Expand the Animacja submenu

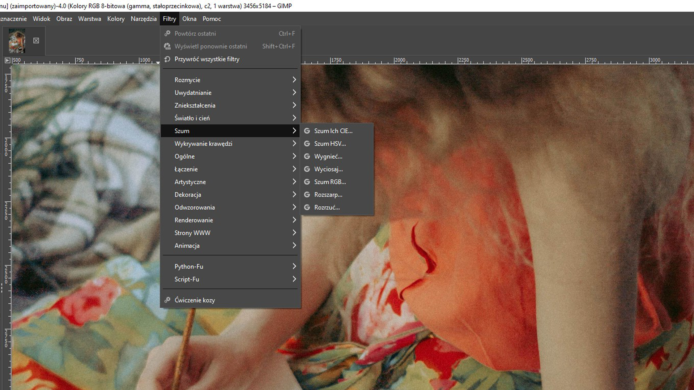pyautogui.click(x=230, y=245)
